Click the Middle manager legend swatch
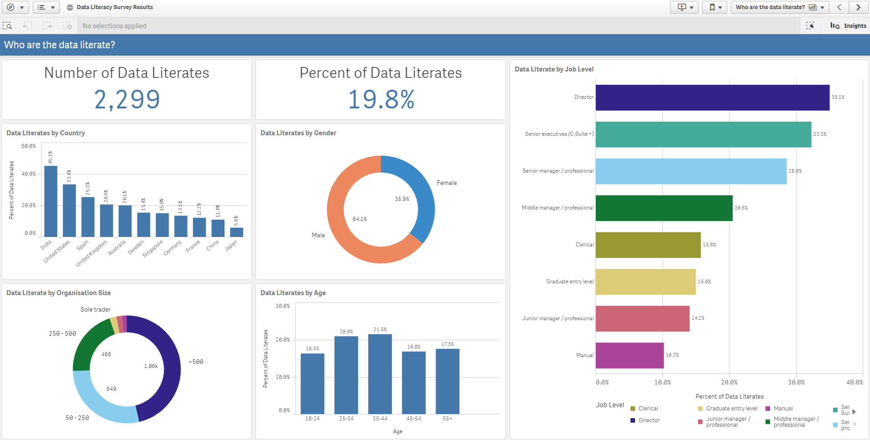 pyautogui.click(x=768, y=422)
